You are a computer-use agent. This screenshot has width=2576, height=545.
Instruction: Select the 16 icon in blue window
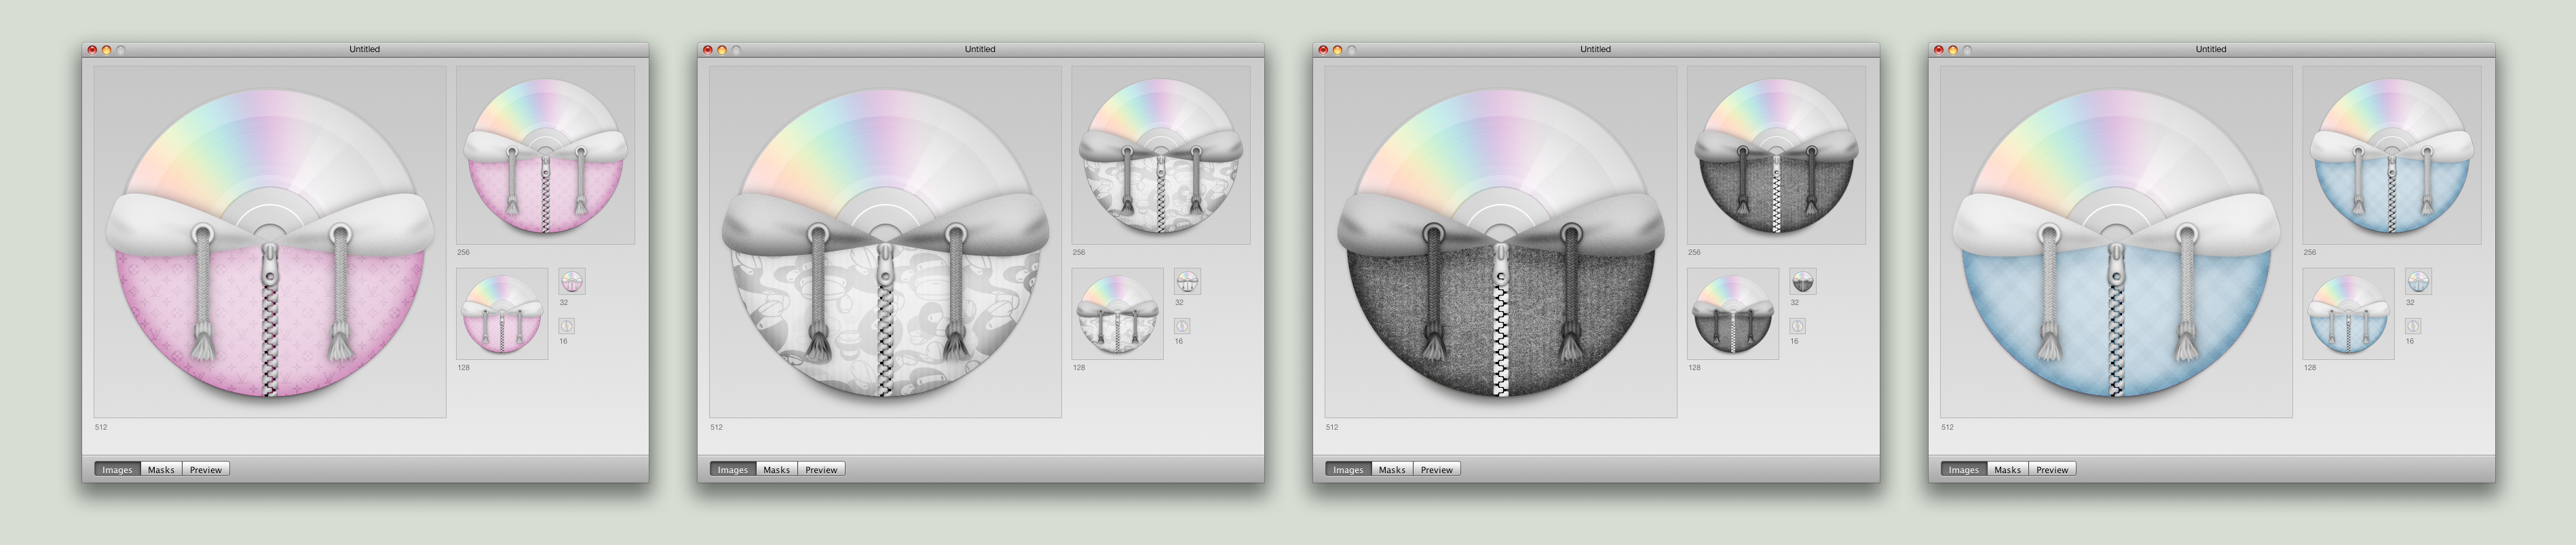[x=2413, y=325]
